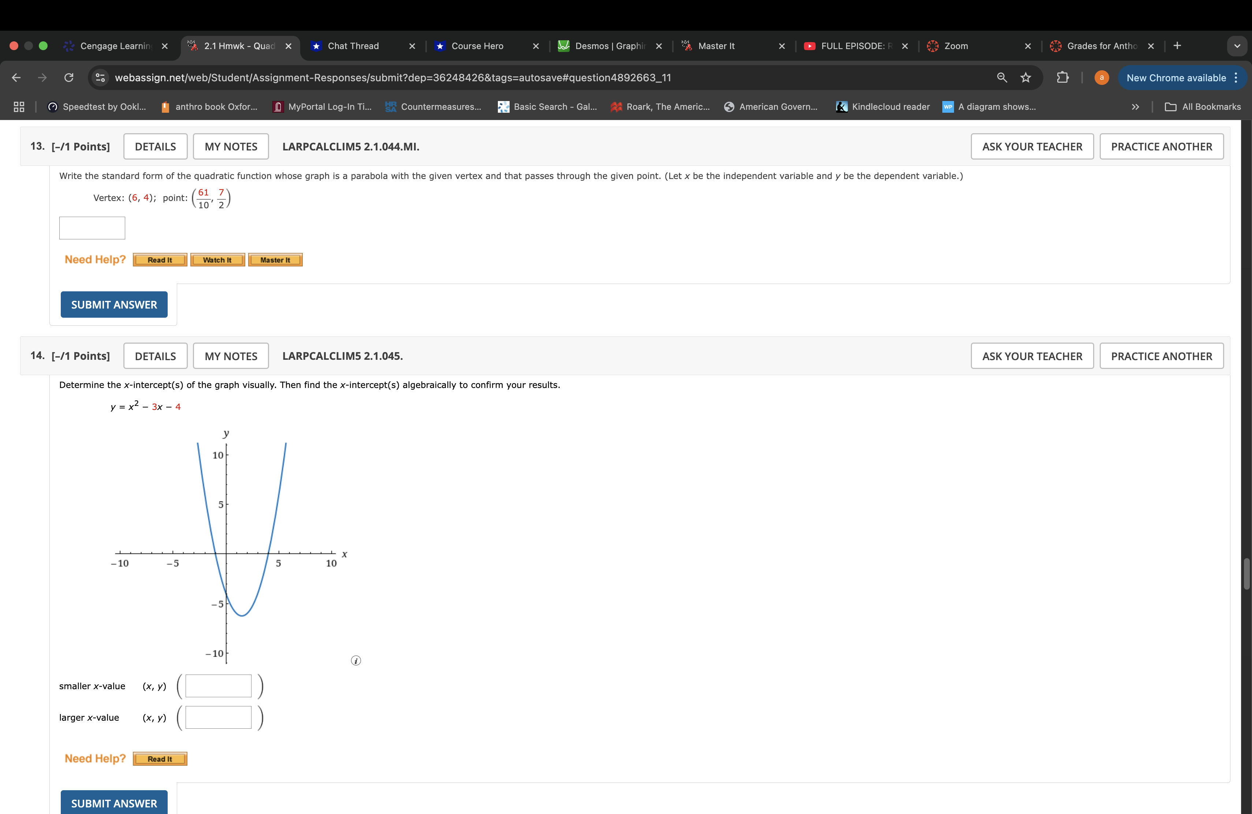Click the page zoom magnifier icon

coord(1002,78)
